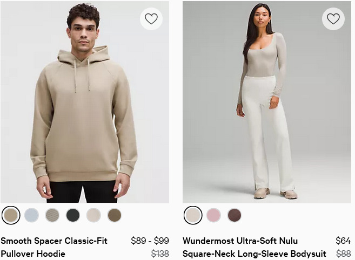
Task: Open the Wundermost Ultra-Soft Nulu Bodysuit title link
Action: pos(254,247)
